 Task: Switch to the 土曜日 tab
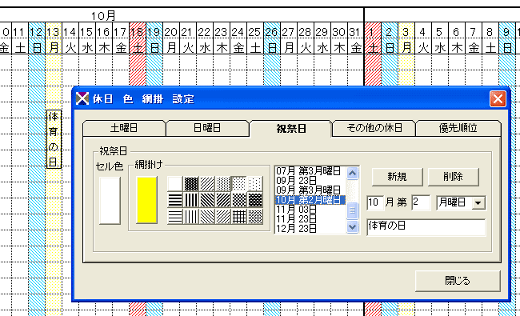pos(124,128)
